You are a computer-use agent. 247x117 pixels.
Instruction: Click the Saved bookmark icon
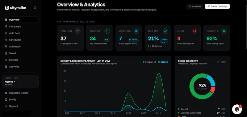pos(6,53)
